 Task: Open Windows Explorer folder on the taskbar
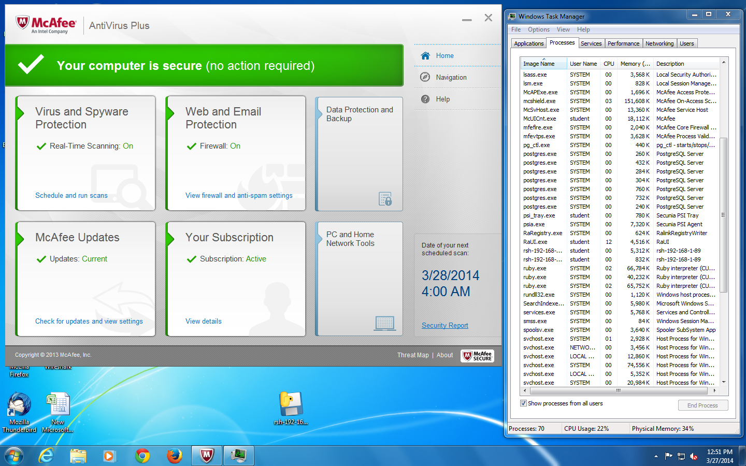[78, 456]
